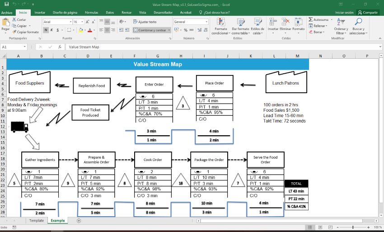Open the Borrar dropdown
The image size is (384, 232).
tap(317, 32)
